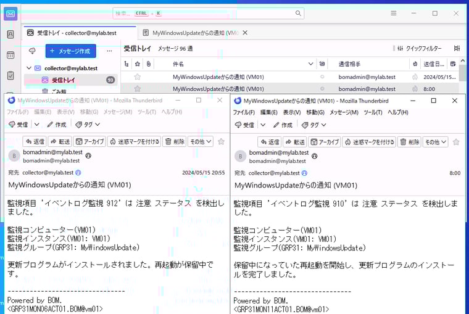Open メッセージ(M) menu in right window
The width and height of the screenshot is (469, 314).
(344, 112)
